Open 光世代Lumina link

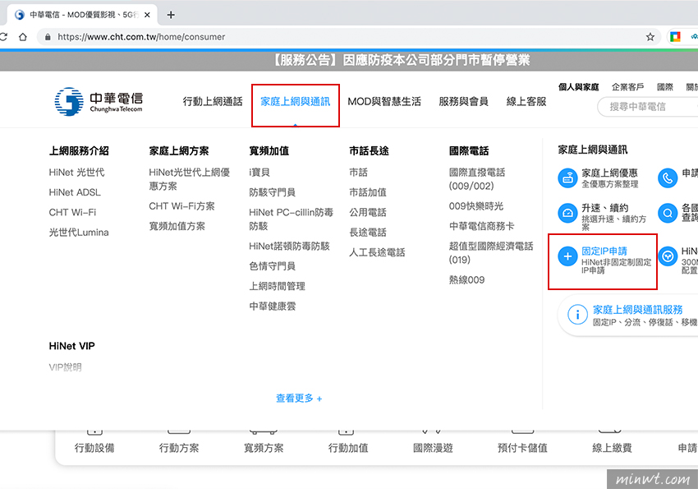tap(79, 233)
